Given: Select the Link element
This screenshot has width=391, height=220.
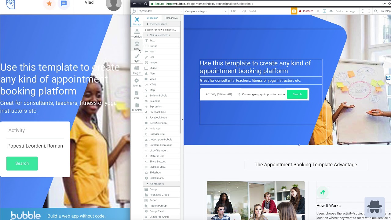Looking at the screenshot, I should 162,57.
